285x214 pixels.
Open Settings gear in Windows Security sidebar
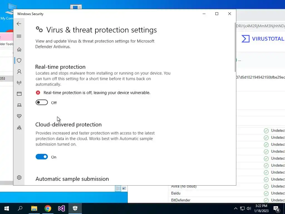[19, 177]
